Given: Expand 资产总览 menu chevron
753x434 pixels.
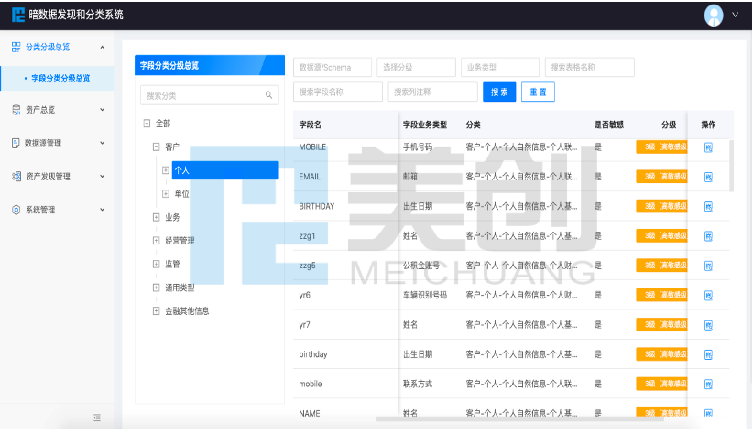Looking at the screenshot, I should click(103, 110).
